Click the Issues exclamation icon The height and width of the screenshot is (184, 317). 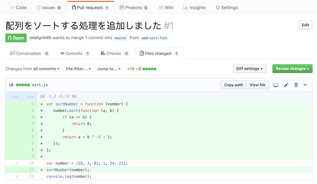[x=39, y=8]
